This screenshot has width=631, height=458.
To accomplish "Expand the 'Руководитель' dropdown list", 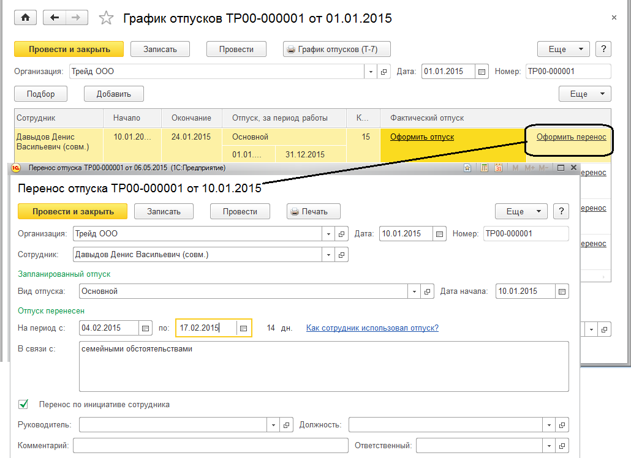I will 274,425.
